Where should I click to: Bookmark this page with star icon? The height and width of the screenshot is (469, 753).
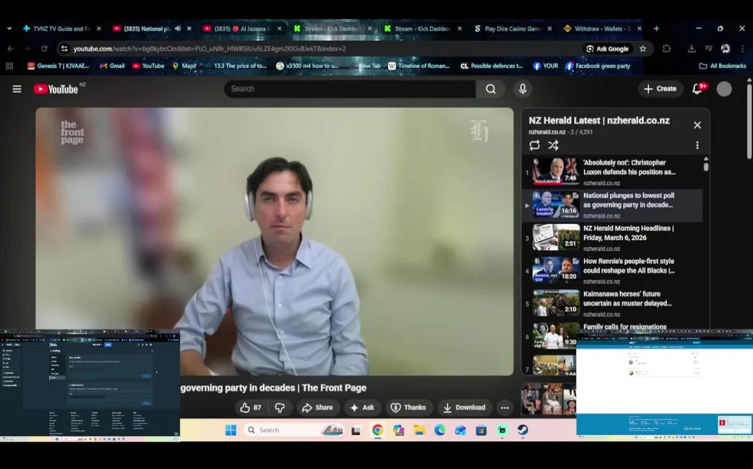pyautogui.click(x=642, y=49)
